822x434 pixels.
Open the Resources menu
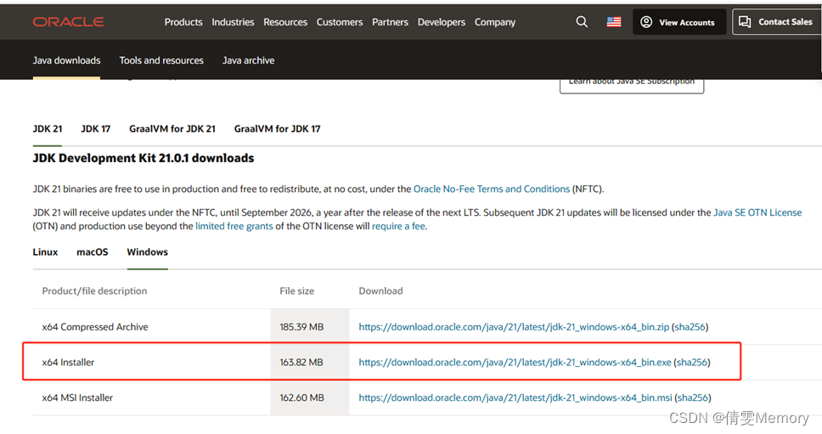point(285,22)
